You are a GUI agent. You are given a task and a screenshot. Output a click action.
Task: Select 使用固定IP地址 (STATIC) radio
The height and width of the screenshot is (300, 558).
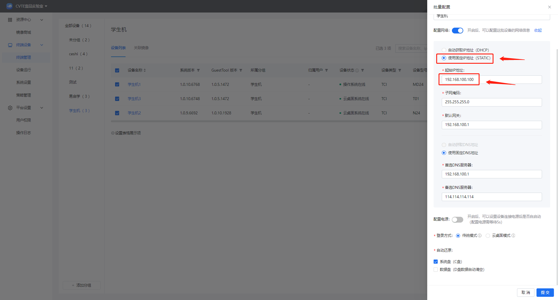click(444, 58)
